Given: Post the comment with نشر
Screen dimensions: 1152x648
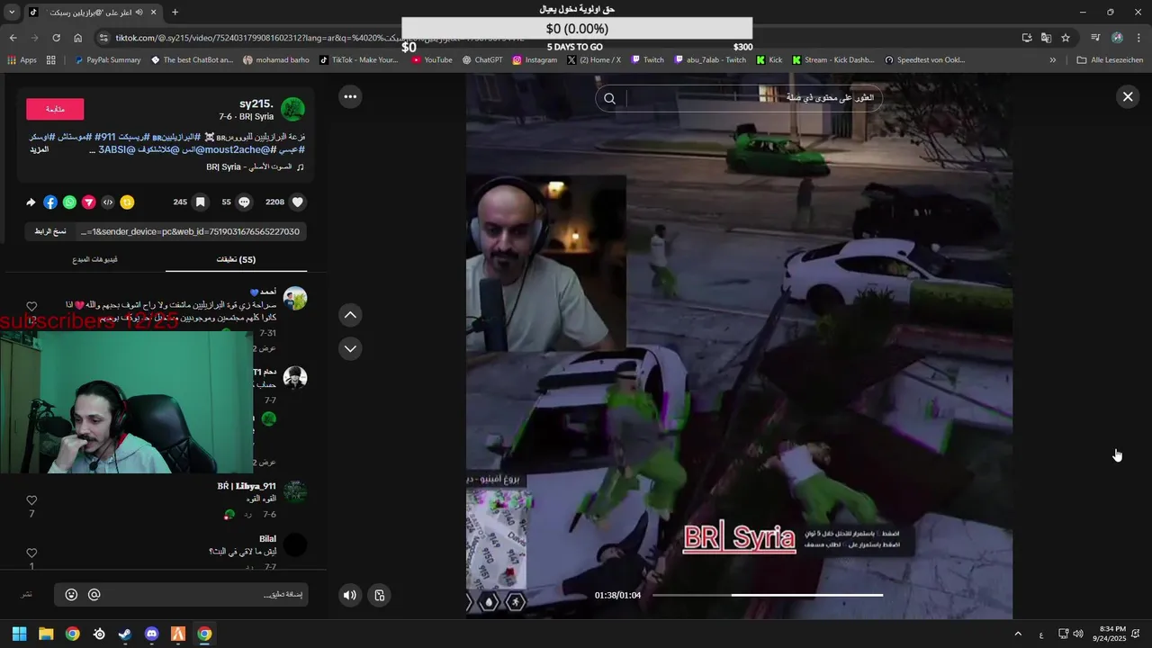Looking at the screenshot, I should (27, 595).
